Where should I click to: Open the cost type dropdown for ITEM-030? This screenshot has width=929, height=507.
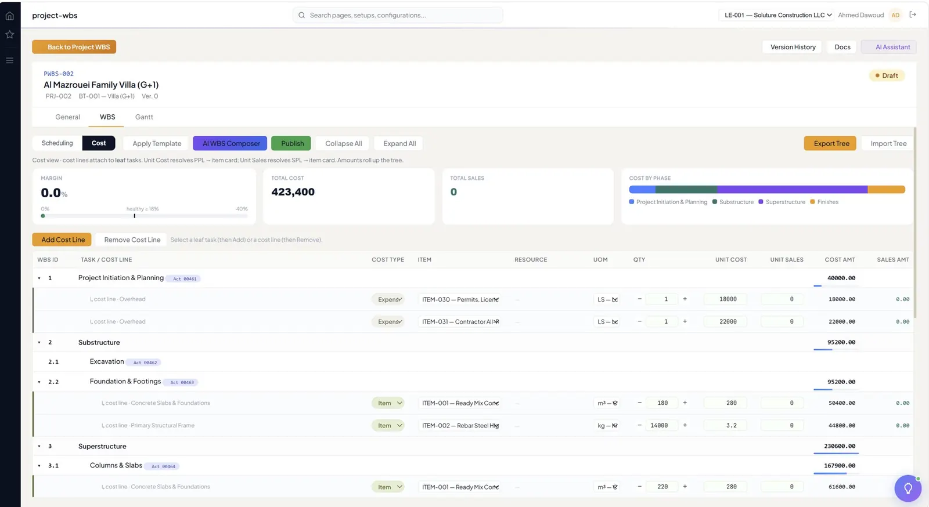point(388,299)
